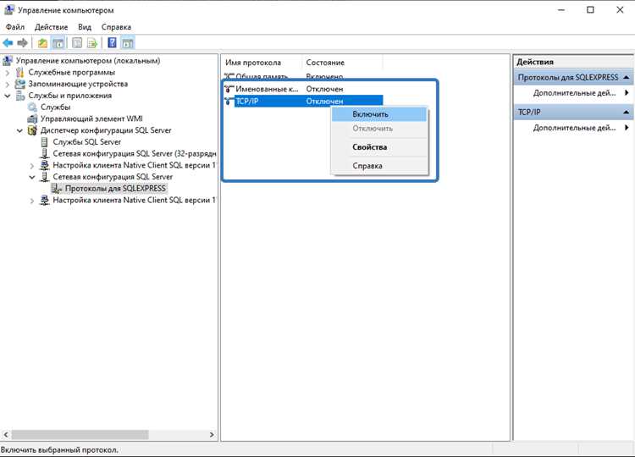This screenshot has height=457, width=635.
Task: Select Управляющий элемент WMI tree item
Action: pyautogui.click(x=91, y=118)
